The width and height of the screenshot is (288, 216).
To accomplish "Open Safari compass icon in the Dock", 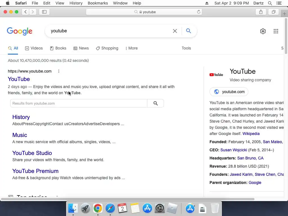I will (110, 208).
